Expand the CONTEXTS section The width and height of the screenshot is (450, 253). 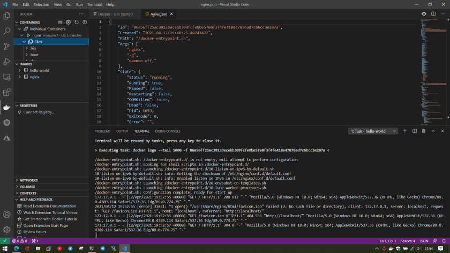pyautogui.click(x=17, y=193)
